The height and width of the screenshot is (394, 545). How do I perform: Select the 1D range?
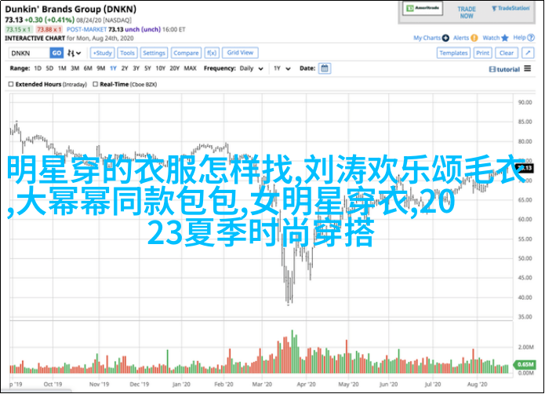tap(38, 68)
